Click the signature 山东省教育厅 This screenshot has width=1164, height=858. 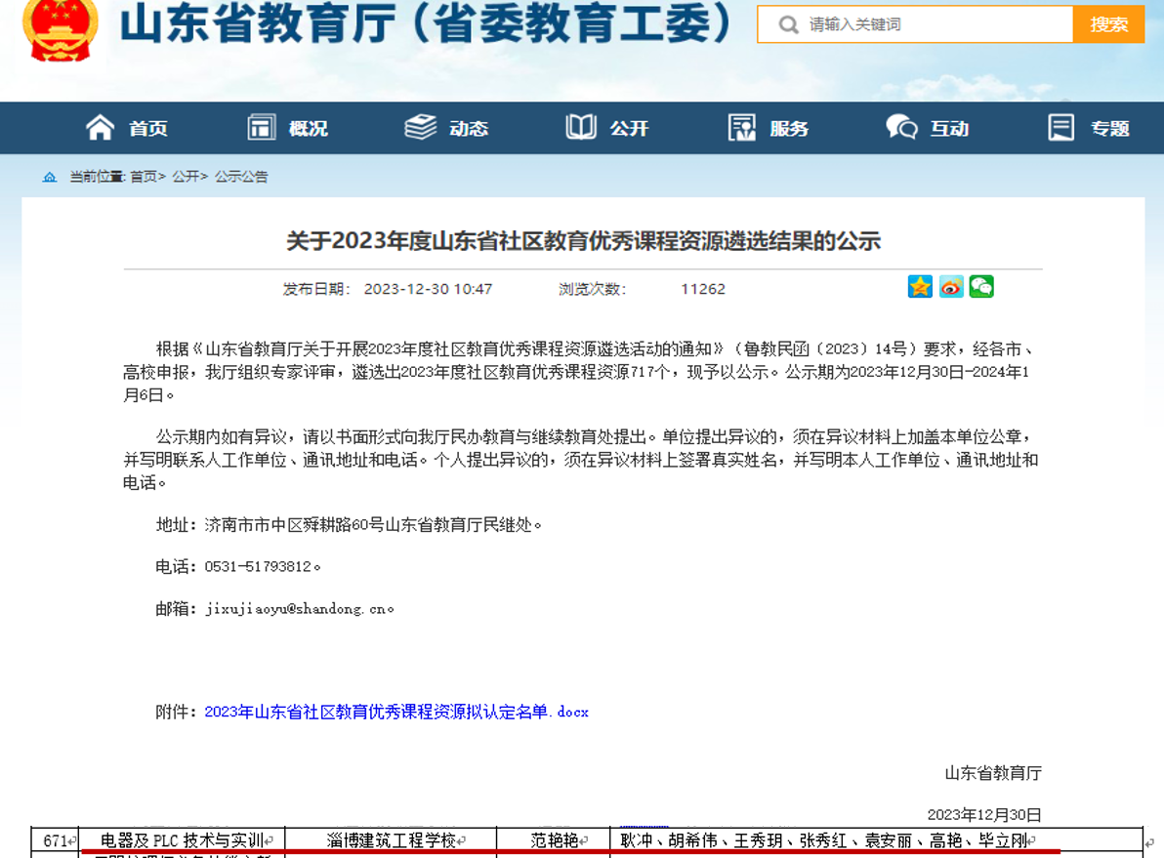(993, 773)
